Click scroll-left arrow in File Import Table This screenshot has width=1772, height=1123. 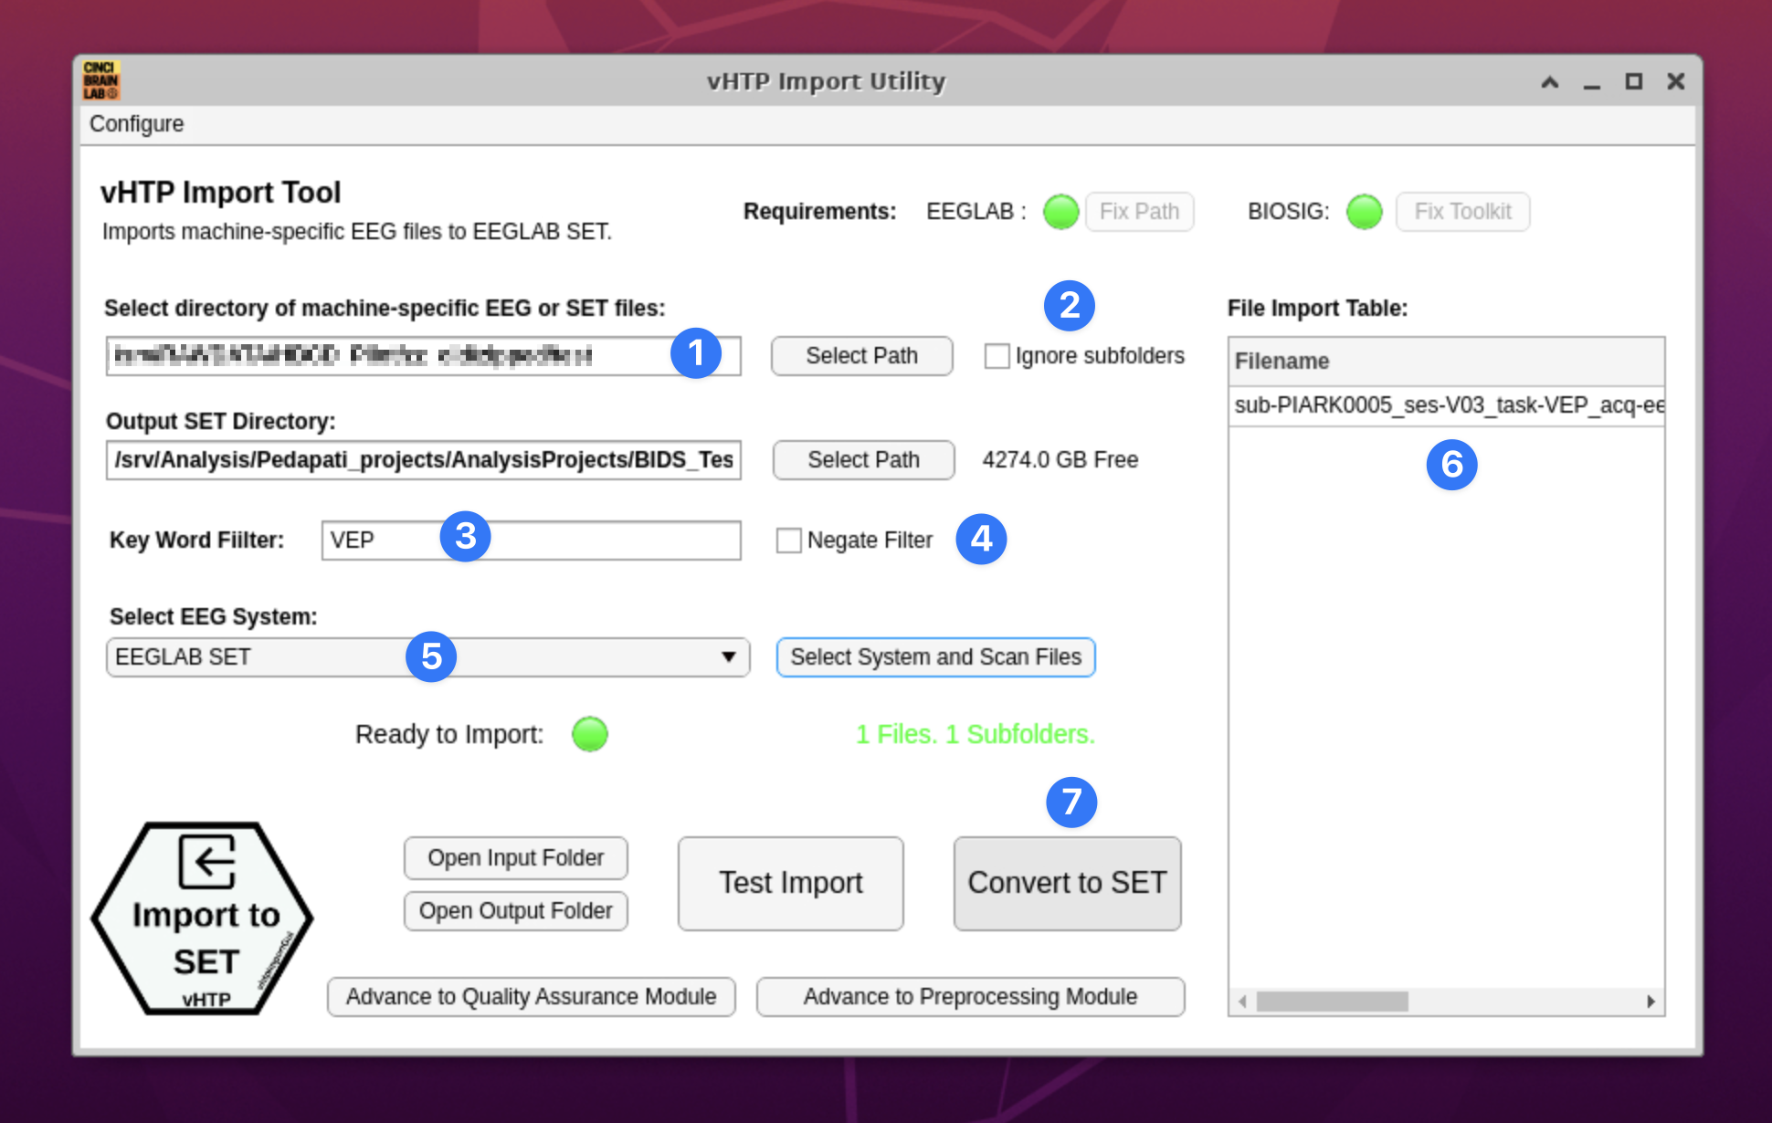coord(1242,1002)
